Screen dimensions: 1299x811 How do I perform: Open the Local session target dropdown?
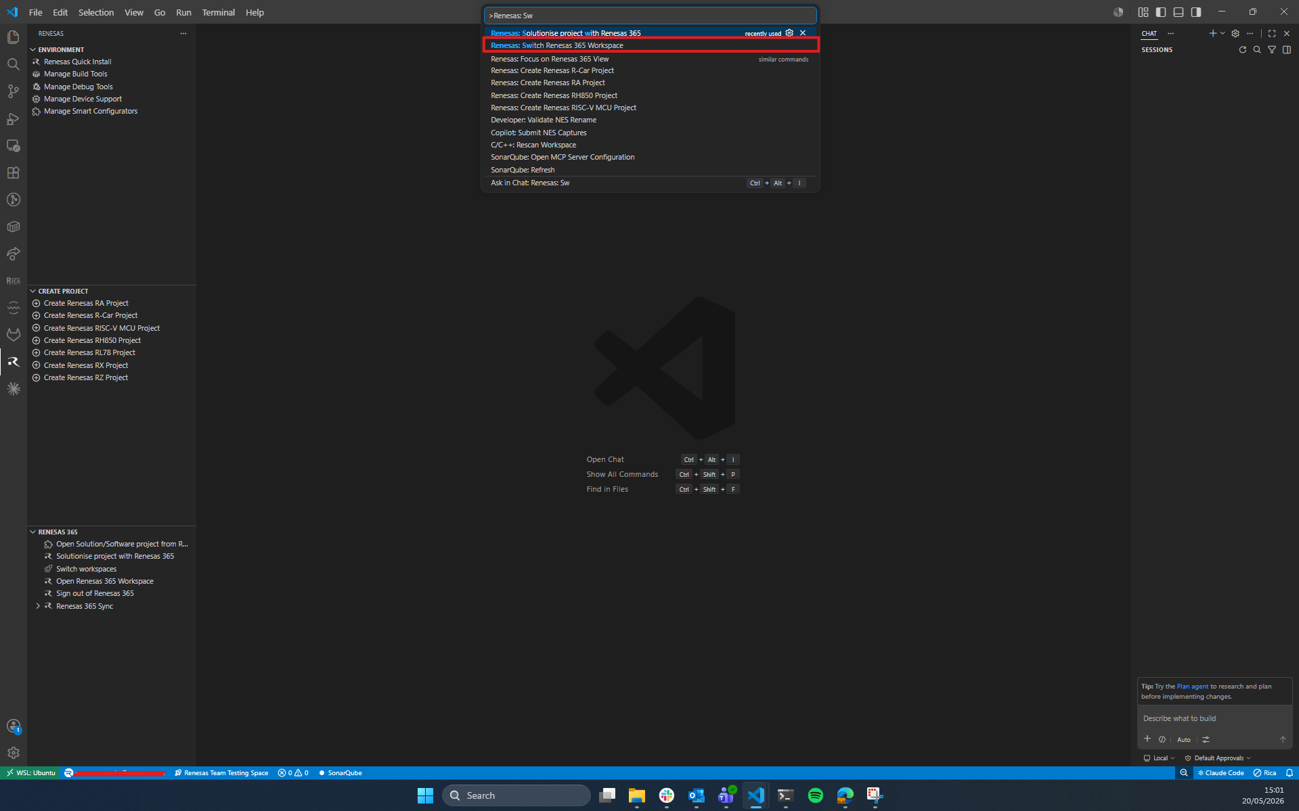coord(1160,758)
